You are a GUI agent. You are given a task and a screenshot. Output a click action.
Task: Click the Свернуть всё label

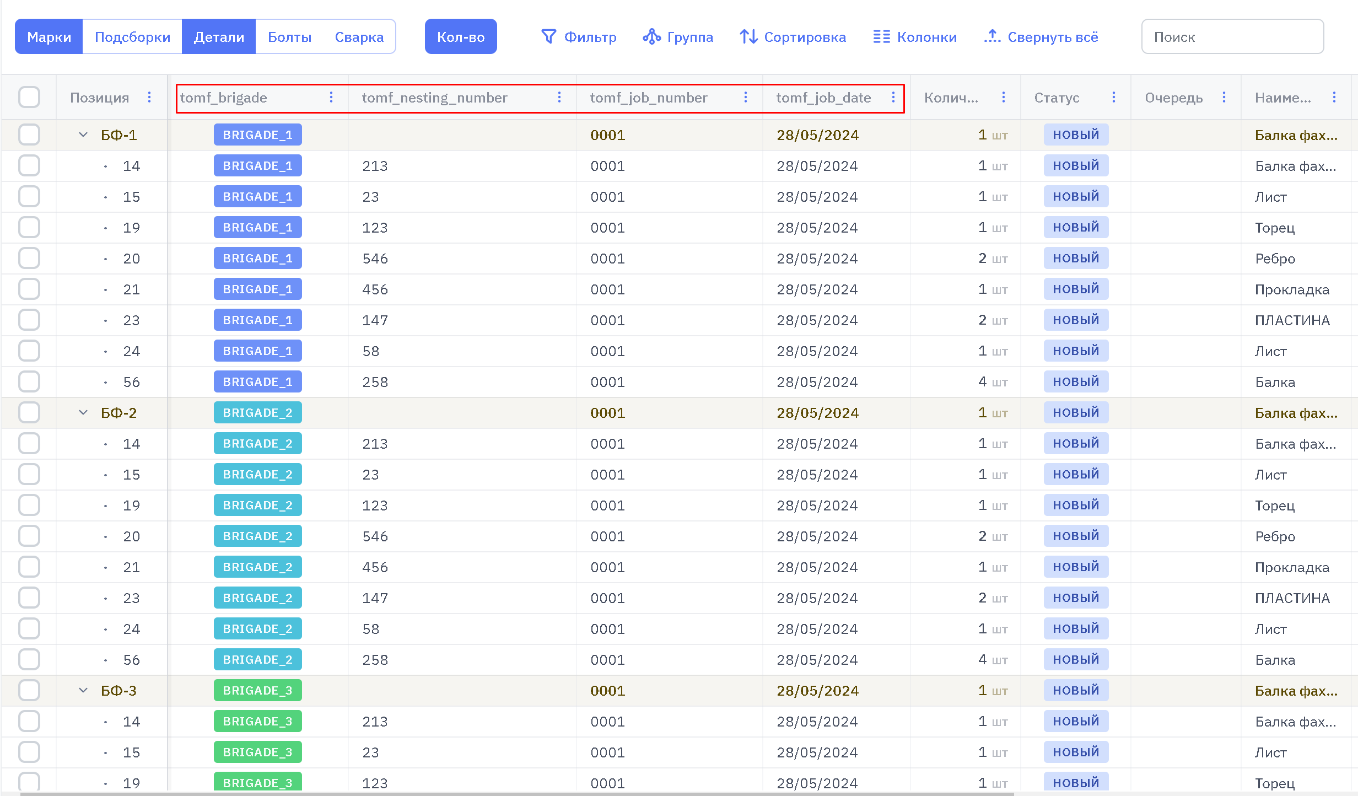tap(1053, 37)
